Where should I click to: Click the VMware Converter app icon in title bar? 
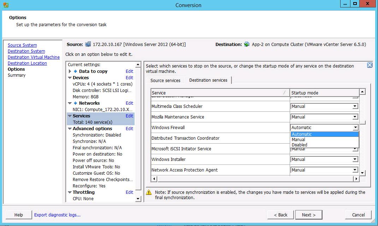click(x=6, y=5)
